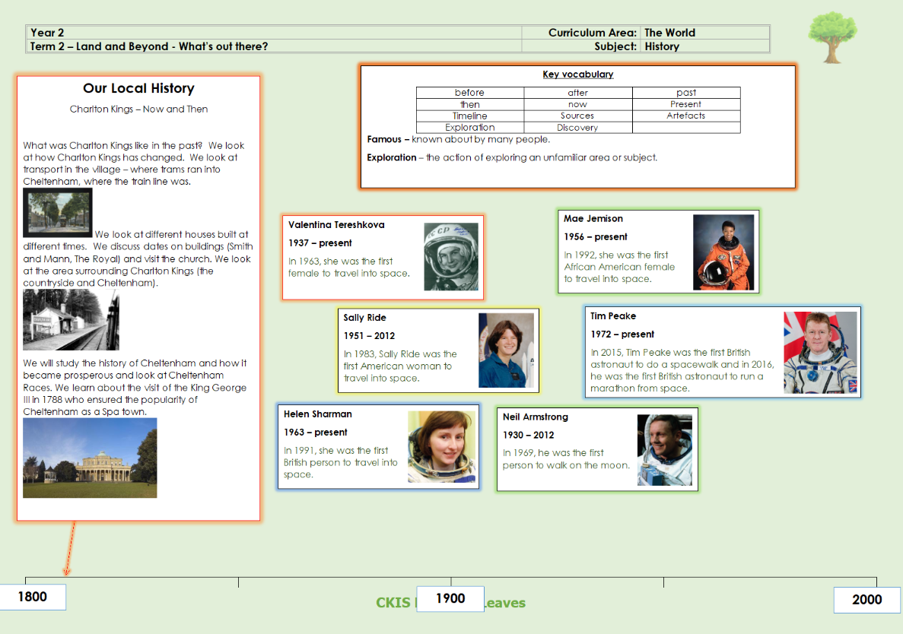
Task: Select the 1900 timeline label
Action: (x=450, y=599)
